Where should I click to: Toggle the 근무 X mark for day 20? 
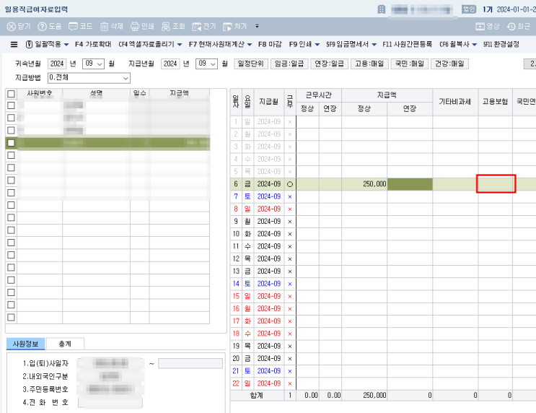(x=290, y=359)
